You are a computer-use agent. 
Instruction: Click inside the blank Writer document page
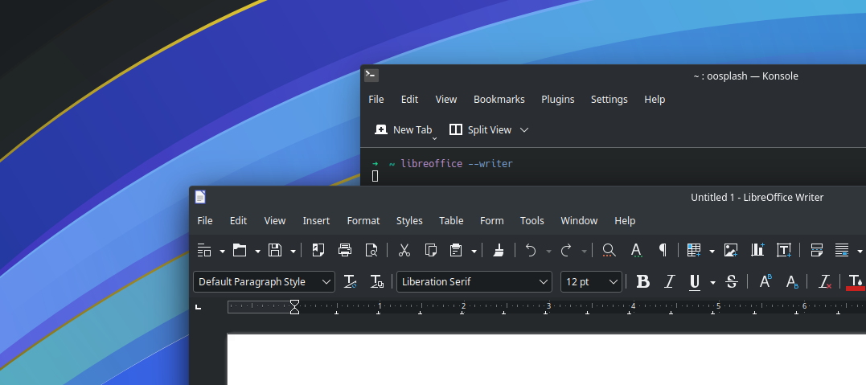546,359
